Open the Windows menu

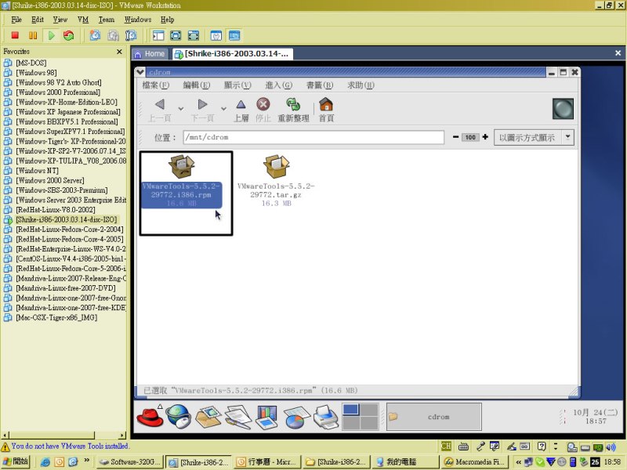click(x=138, y=20)
